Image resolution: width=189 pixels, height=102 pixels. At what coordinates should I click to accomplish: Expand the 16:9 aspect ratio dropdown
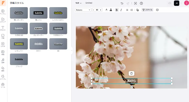coord(78,3)
